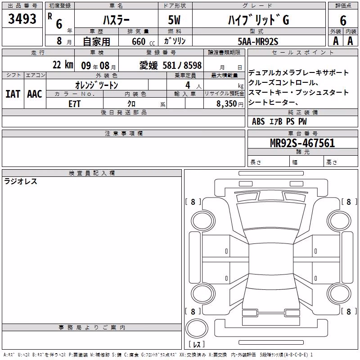
Task: Click rear-left tire tread value [8]
Action: coord(193,311)
